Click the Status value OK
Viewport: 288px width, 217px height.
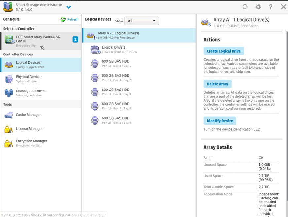pyautogui.click(x=261, y=158)
